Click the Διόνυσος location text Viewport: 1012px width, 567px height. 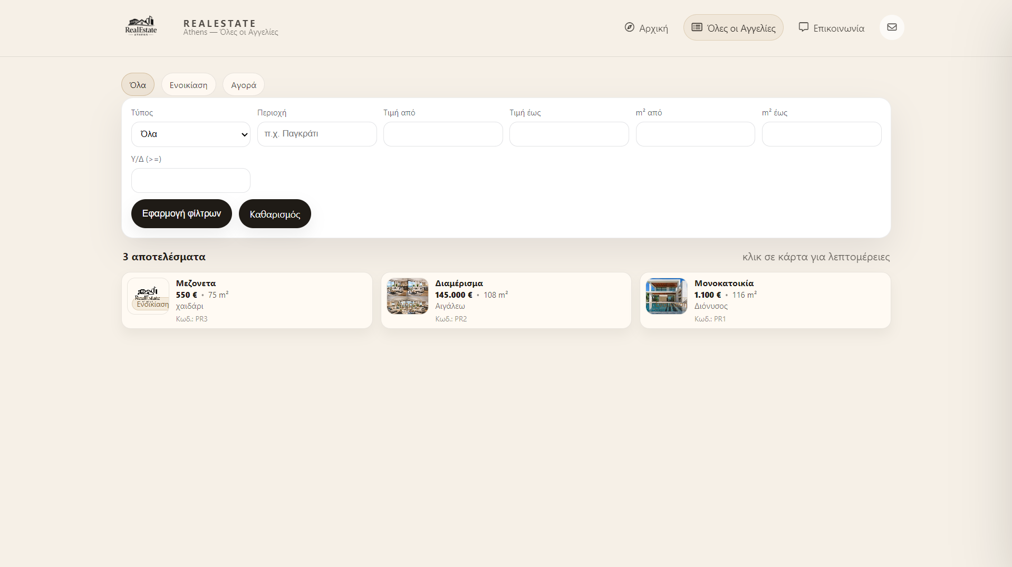711,306
